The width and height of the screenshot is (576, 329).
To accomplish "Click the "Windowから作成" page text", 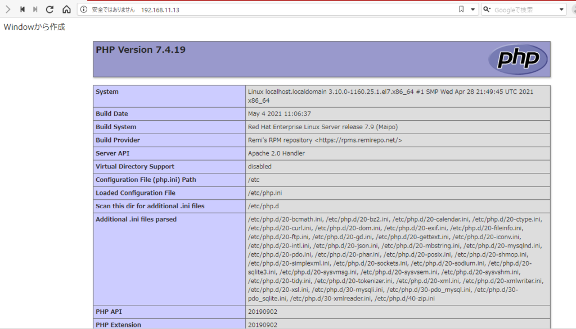I will [x=34, y=27].
